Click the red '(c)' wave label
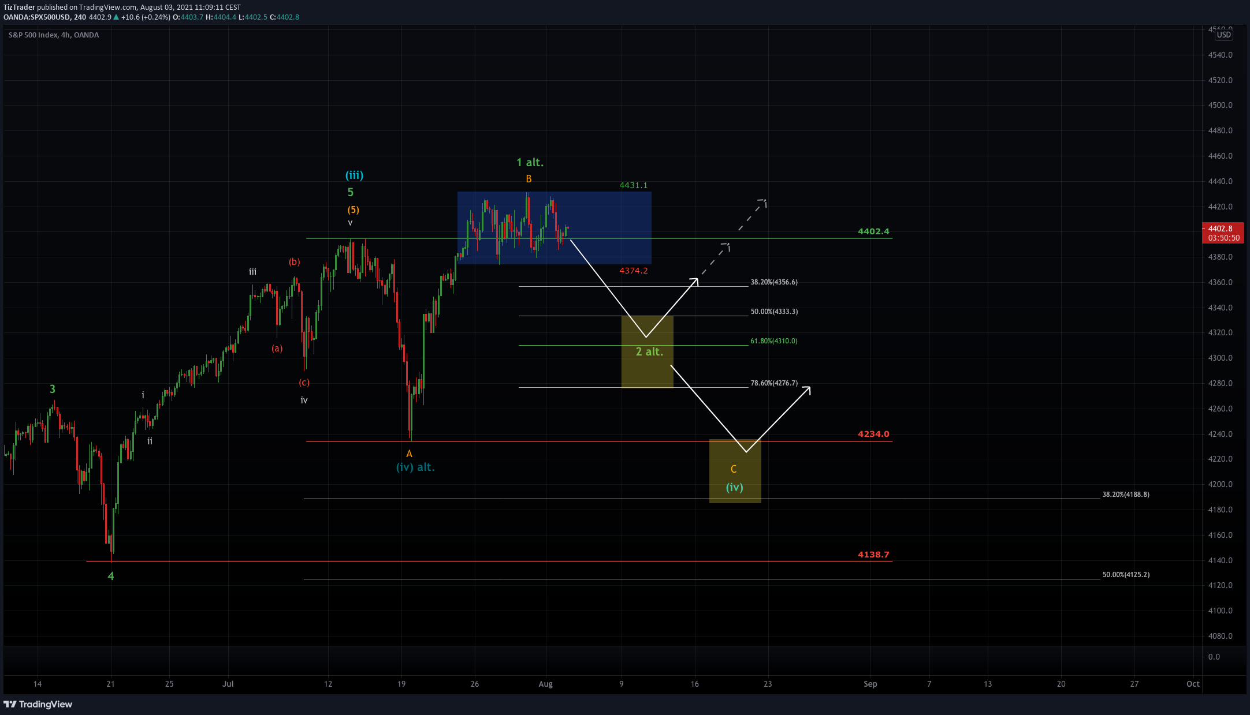 coord(304,382)
